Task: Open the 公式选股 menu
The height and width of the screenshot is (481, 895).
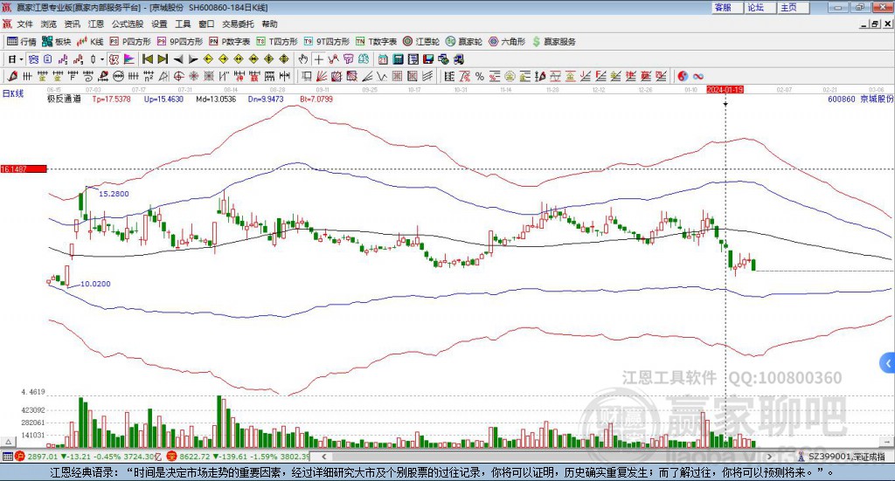Action: [x=128, y=24]
